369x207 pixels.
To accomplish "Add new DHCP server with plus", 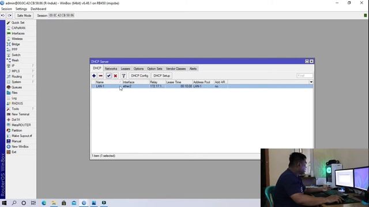I will [94, 76].
